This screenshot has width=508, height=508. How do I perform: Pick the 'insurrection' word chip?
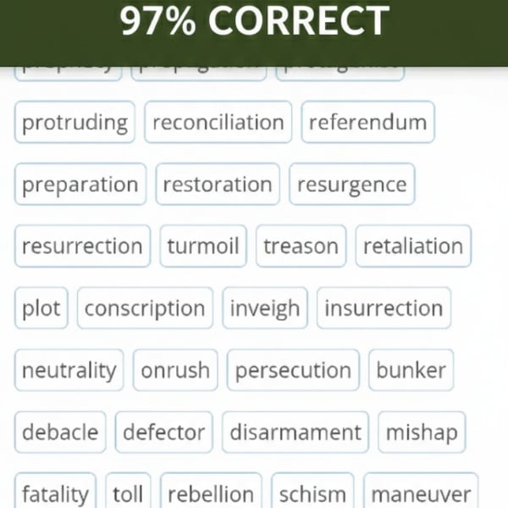click(x=384, y=308)
